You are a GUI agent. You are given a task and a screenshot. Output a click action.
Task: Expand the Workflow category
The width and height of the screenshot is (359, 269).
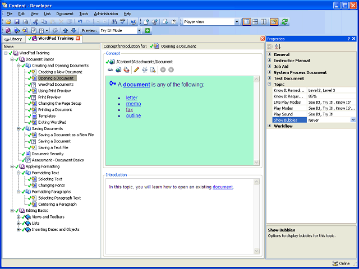point(269,126)
